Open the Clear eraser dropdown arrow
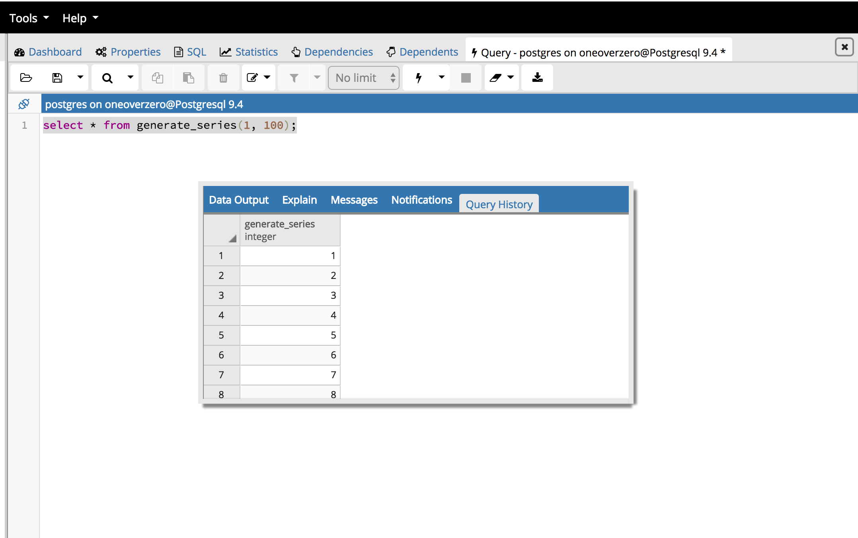858x538 pixels. [x=511, y=77]
